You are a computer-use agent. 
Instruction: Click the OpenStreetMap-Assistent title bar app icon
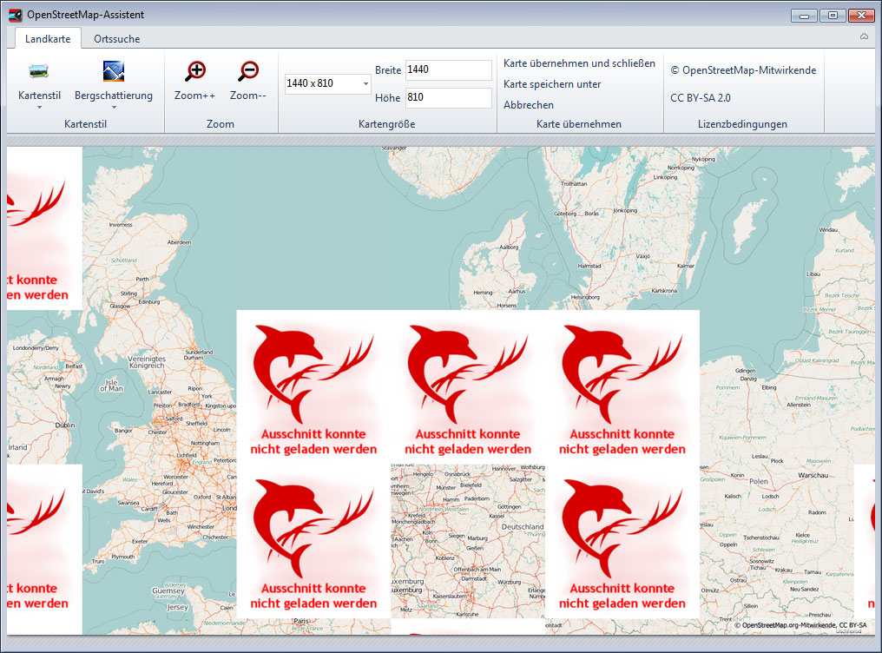15,15
